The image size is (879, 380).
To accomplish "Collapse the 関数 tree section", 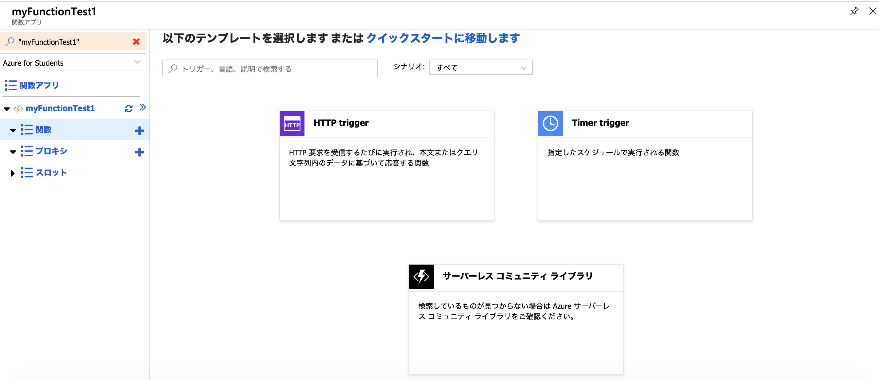I will 13,130.
